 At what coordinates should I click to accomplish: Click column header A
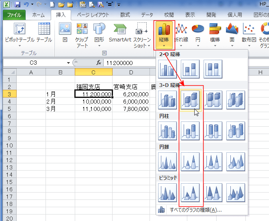[x=31, y=72]
